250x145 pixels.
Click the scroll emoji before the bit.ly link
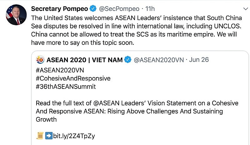click(x=40, y=136)
